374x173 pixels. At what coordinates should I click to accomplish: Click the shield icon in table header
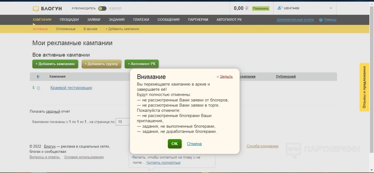[x=38, y=77]
